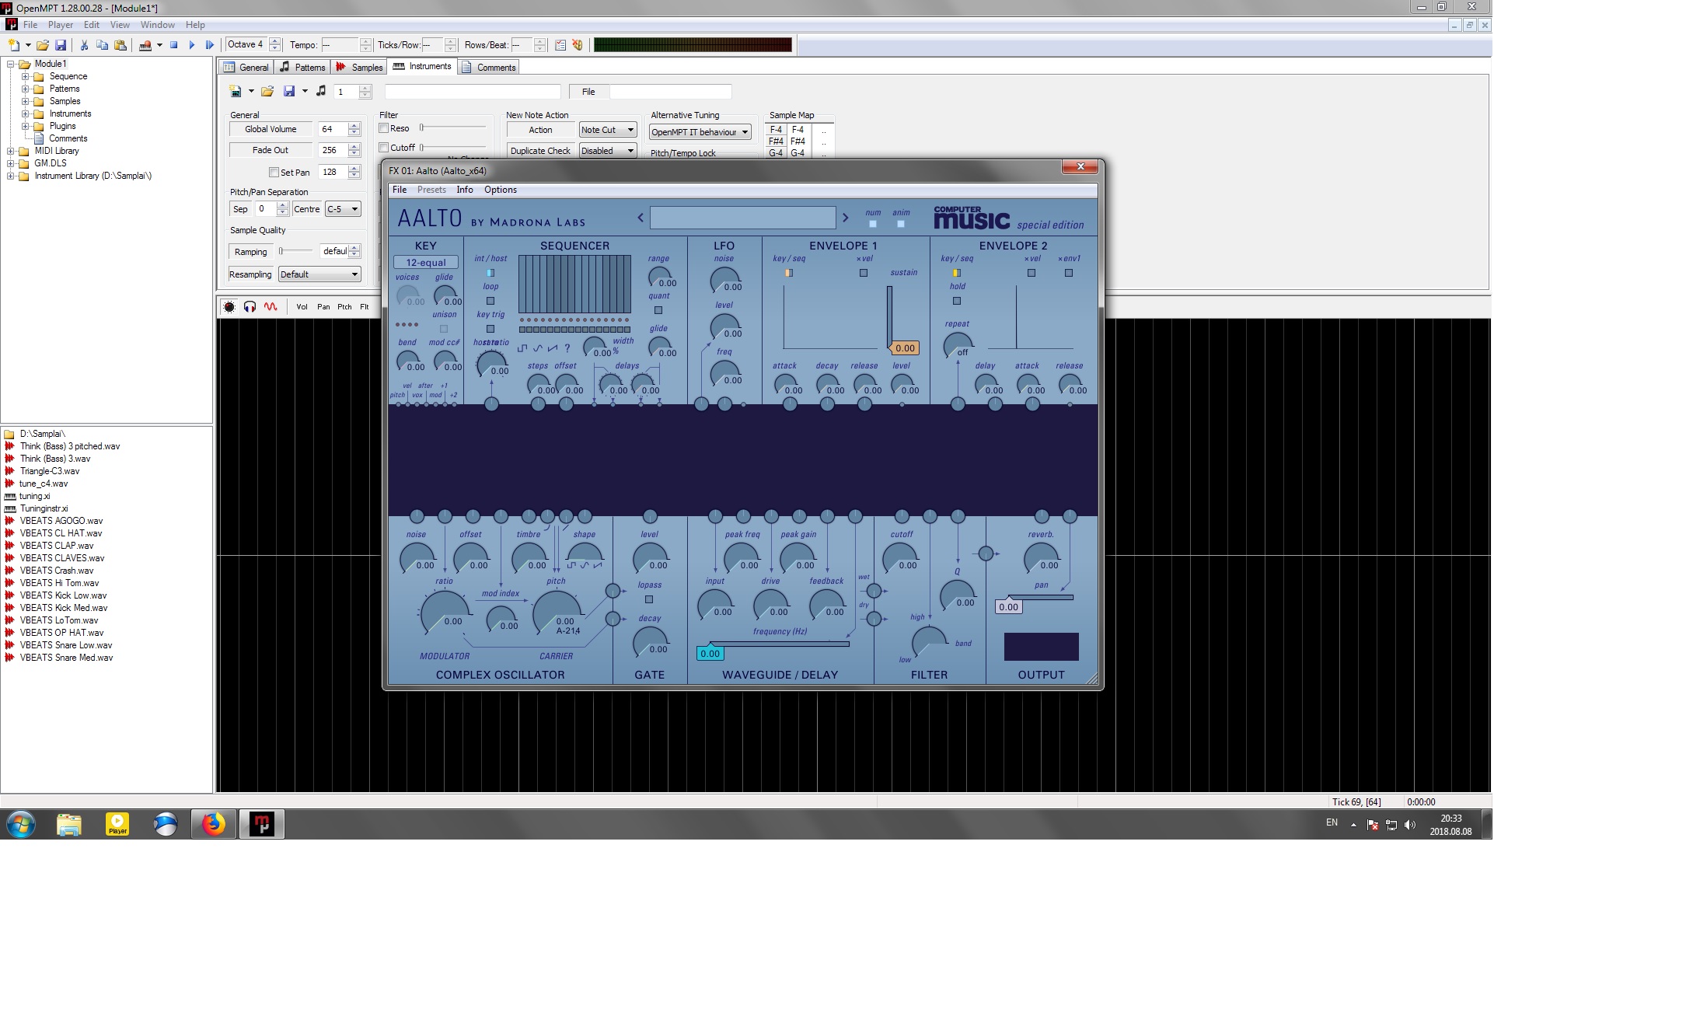Viewport: 1693px width, 1023px height.
Task: Open the Alternative Tuning dropdown
Action: pyautogui.click(x=700, y=132)
